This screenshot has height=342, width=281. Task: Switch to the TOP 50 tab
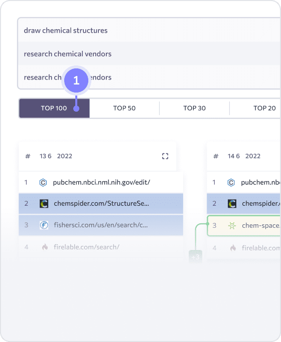(124, 108)
